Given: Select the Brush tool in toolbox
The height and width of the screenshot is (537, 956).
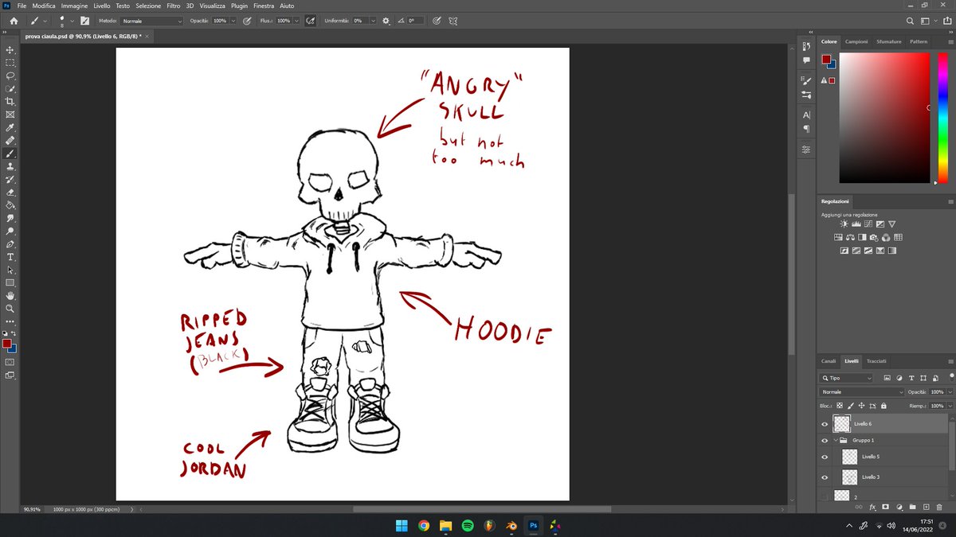Looking at the screenshot, I should click(10, 154).
